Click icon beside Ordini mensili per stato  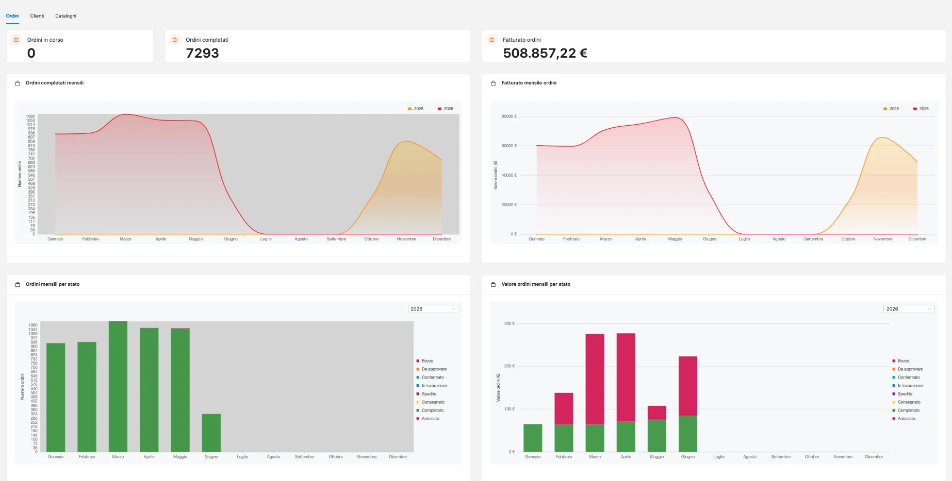[18, 284]
